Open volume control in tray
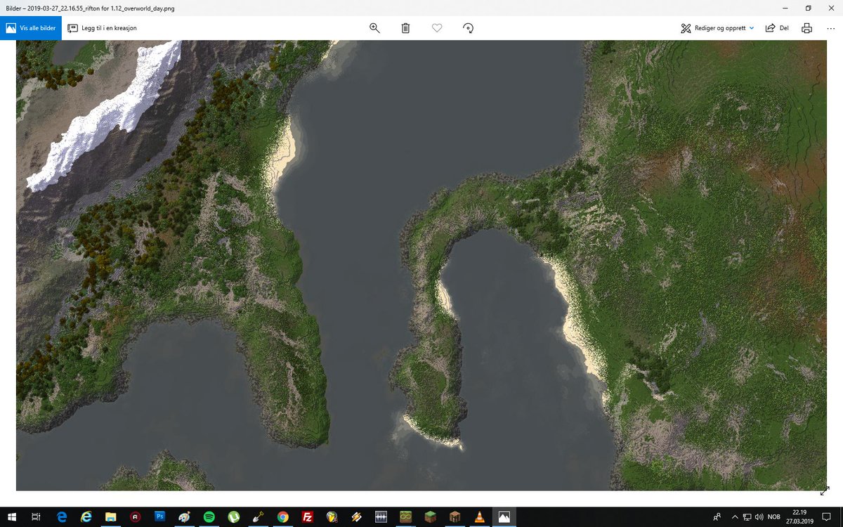This screenshot has height=527, width=843. click(x=759, y=517)
